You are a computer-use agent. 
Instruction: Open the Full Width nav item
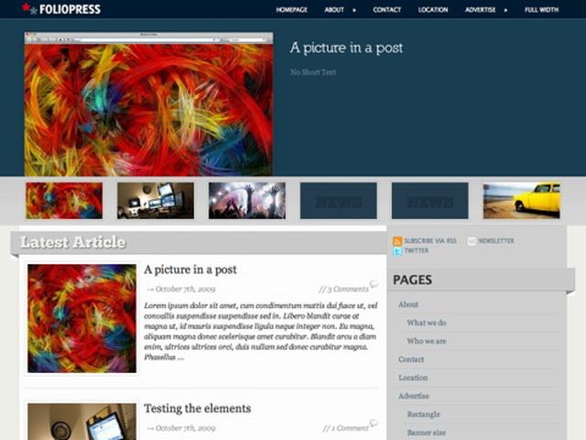tap(541, 10)
